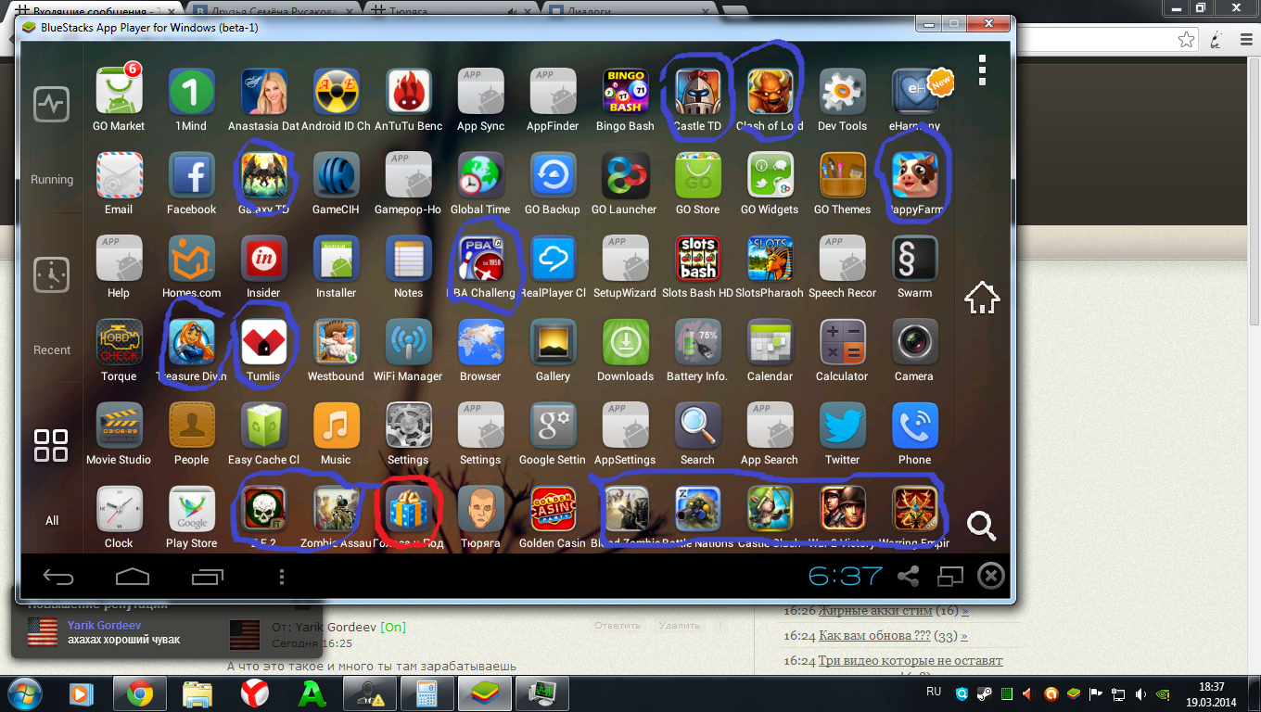The image size is (1261, 712).
Task: Open the Global Time app
Action: pos(480,175)
